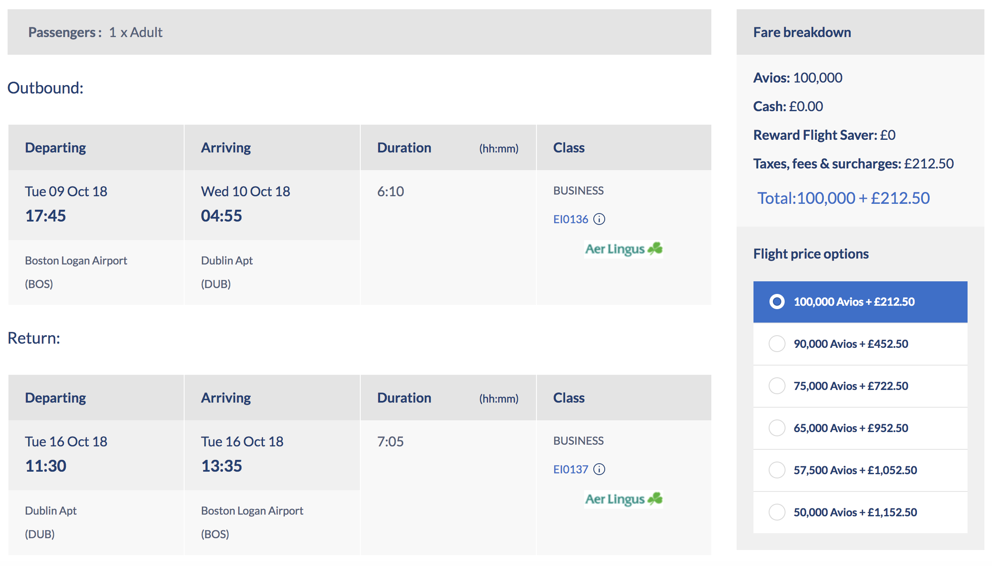Select 57,500 Avios + £1,052.50 option
Screen dimensions: 992x566
pyautogui.click(x=860, y=470)
